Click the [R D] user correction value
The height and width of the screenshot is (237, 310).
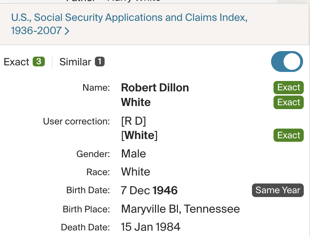point(133,121)
